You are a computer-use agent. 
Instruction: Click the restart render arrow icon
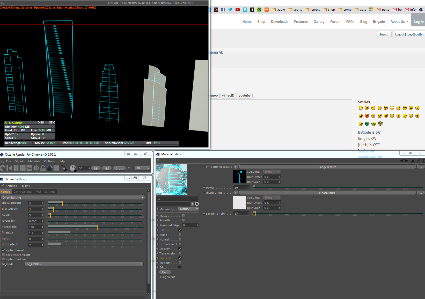pos(3,168)
